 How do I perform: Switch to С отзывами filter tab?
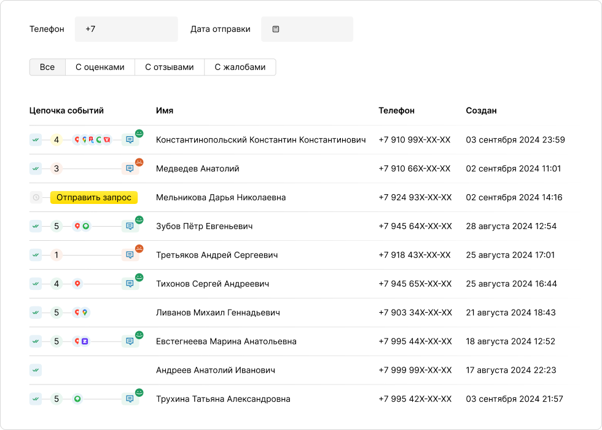(170, 67)
